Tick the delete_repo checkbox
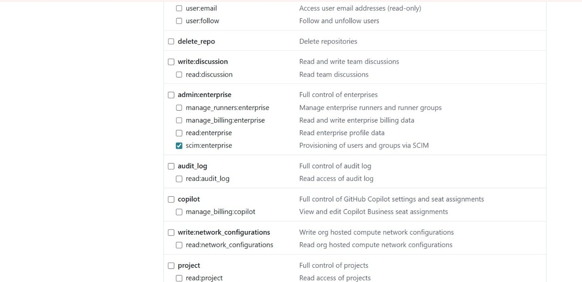Screen dimensions: 582x282 point(171,41)
